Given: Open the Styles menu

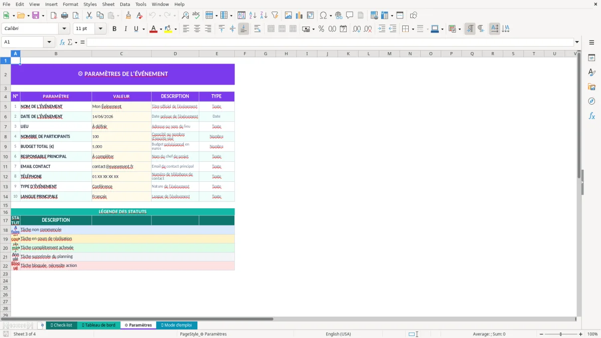Looking at the screenshot, I should (90, 4).
